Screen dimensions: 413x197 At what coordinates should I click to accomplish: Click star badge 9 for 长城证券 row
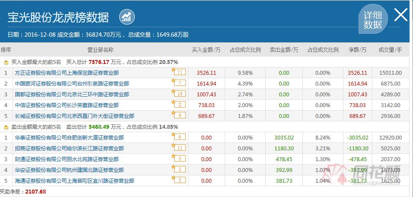pos(178,115)
